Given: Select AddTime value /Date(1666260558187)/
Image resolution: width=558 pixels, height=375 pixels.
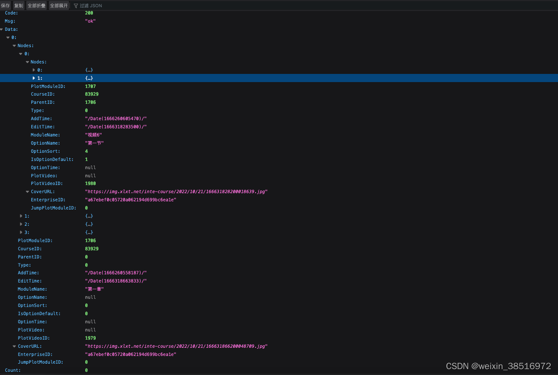Looking at the screenshot, I should point(116,273).
